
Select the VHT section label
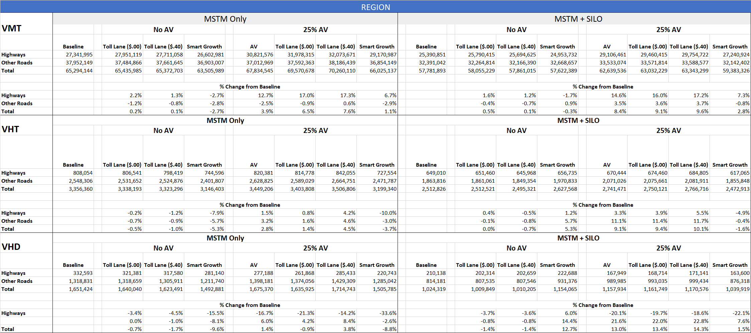(x=10, y=129)
